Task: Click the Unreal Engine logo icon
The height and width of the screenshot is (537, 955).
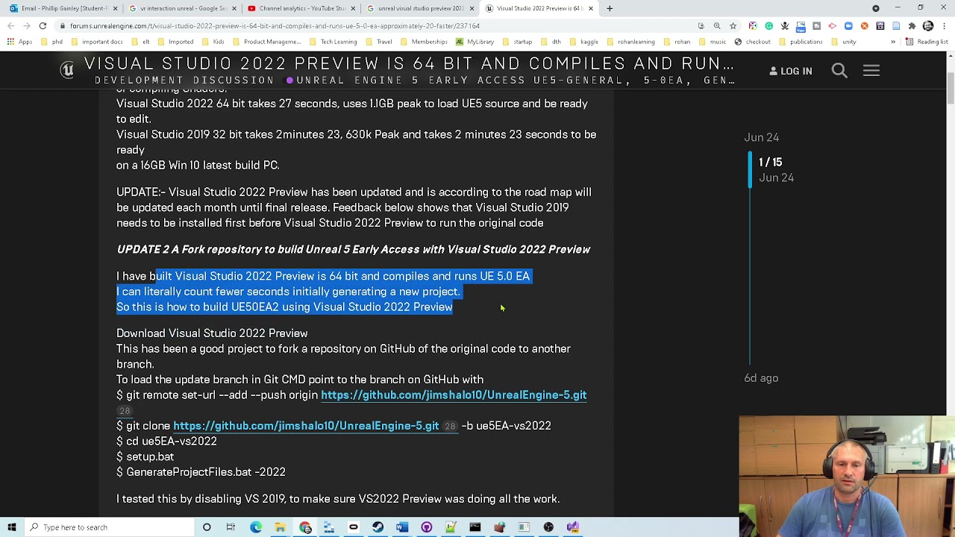Action: click(67, 70)
